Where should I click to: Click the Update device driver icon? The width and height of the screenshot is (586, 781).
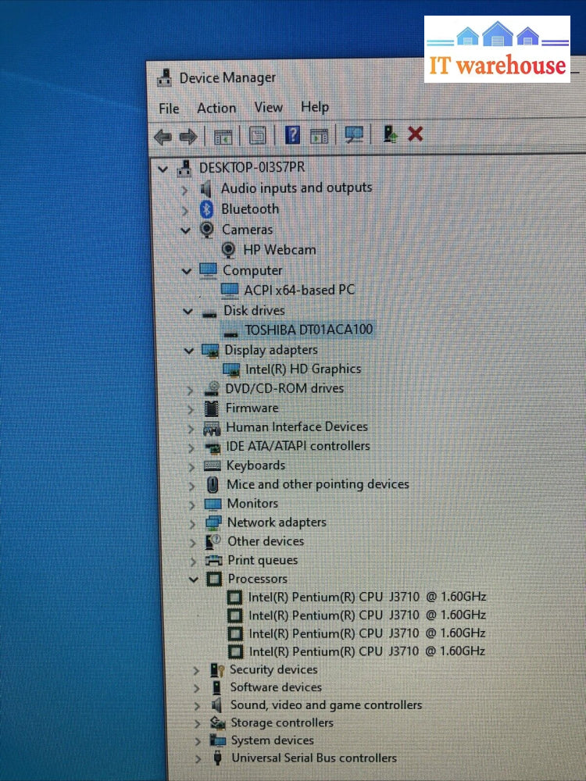390,134
